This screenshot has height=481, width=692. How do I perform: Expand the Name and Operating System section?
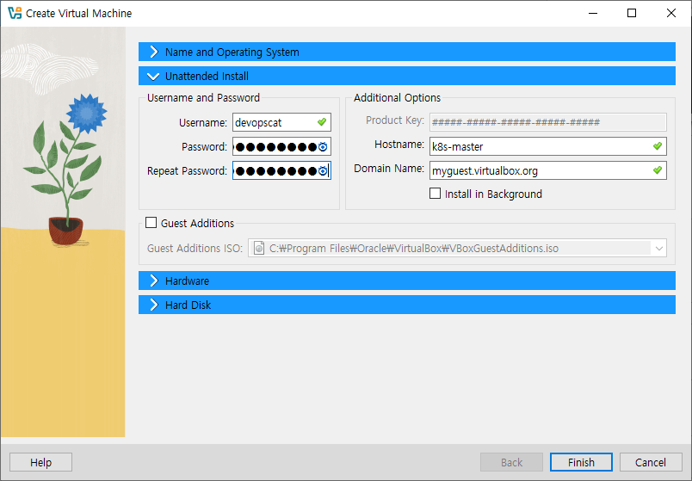pyautogui.click(x=407, y=52)
